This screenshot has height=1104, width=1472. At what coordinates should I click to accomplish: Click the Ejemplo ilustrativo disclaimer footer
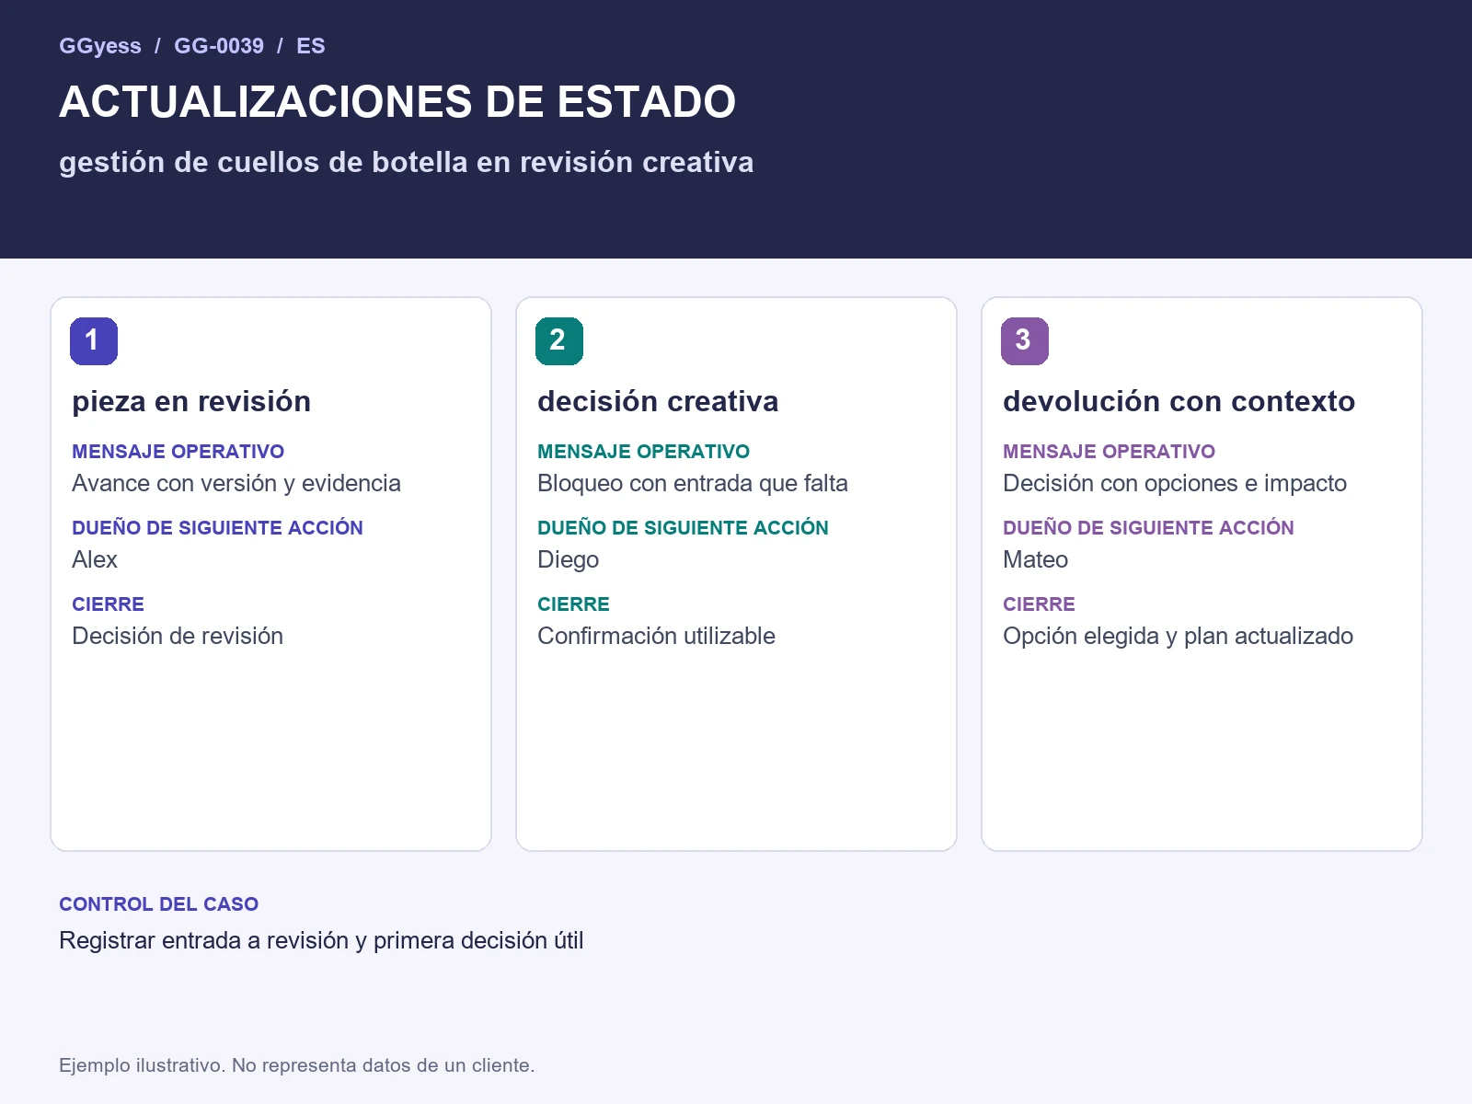[296, 1065]
